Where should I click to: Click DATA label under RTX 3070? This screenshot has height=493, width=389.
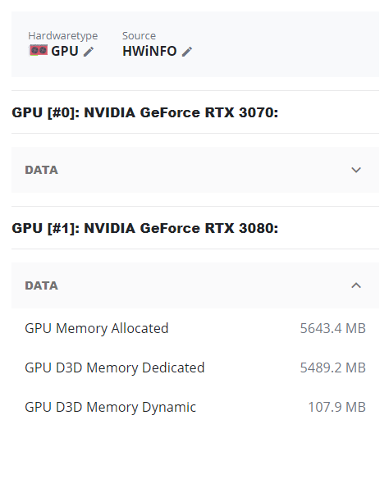coord(42,170)
